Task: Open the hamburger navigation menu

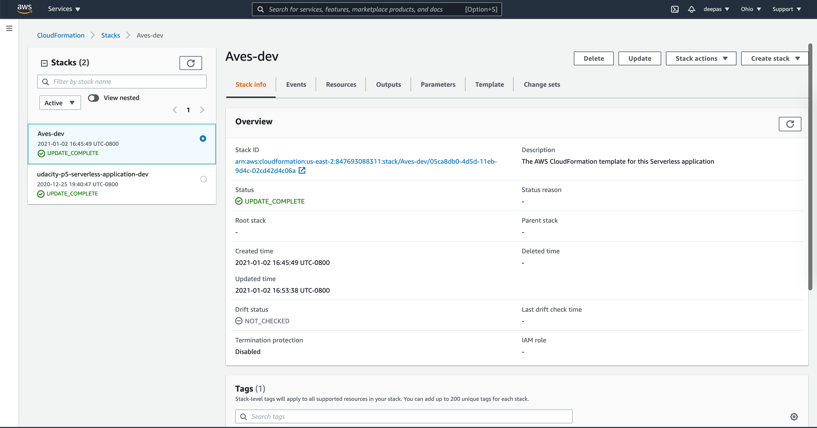Action: 9,28
